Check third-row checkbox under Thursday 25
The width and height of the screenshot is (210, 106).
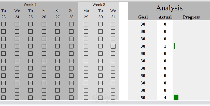pyautogui.click(x=31, y=39)
